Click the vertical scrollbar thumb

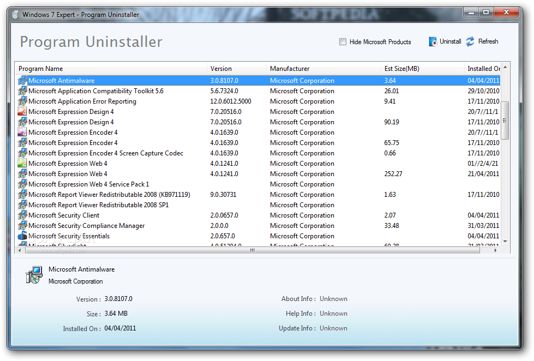pos(506,121)
